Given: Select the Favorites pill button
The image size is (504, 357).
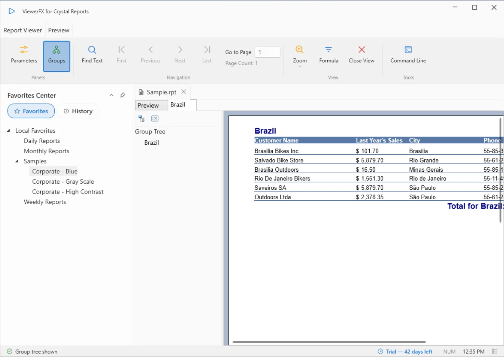Looking at the screenshot, I should pyautogui.click(x=31, y=111).
